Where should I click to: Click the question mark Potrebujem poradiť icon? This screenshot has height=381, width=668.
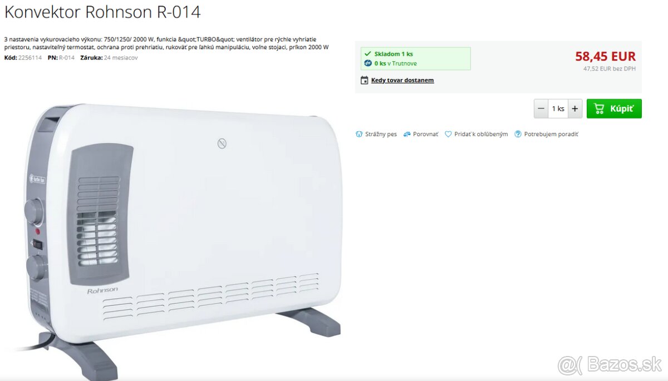click(x=518, y=134)
